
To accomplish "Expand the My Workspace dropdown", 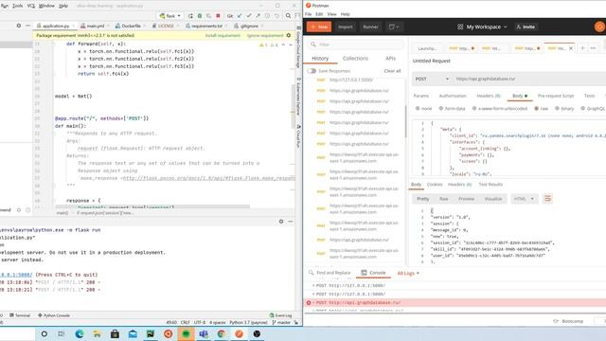I will [482, 27].
